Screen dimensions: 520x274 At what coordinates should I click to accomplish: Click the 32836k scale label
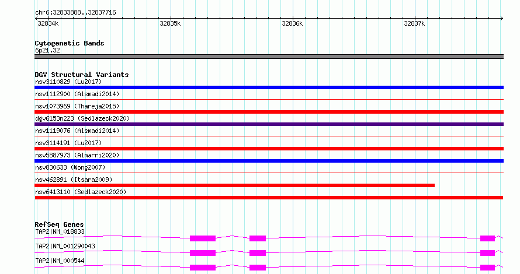click(292, 23)
